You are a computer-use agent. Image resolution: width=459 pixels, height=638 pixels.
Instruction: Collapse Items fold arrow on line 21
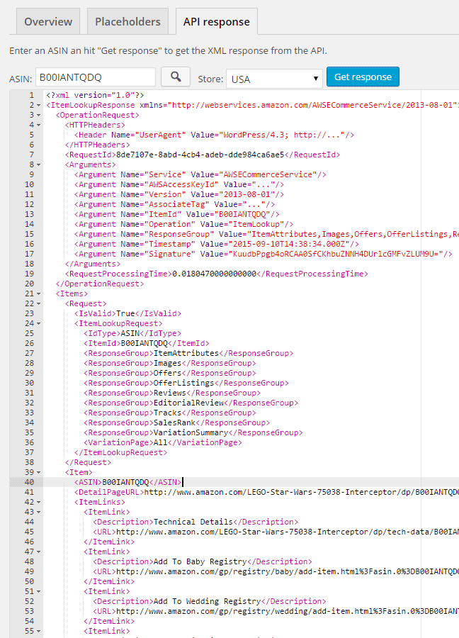tap(39, 293)
